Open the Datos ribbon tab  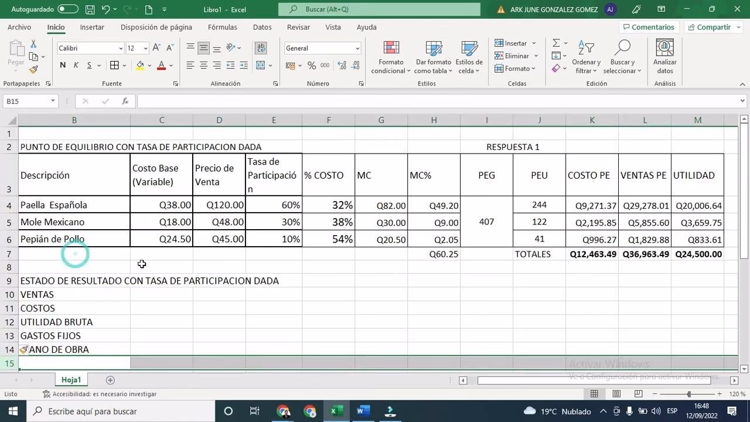pos(262,27)
